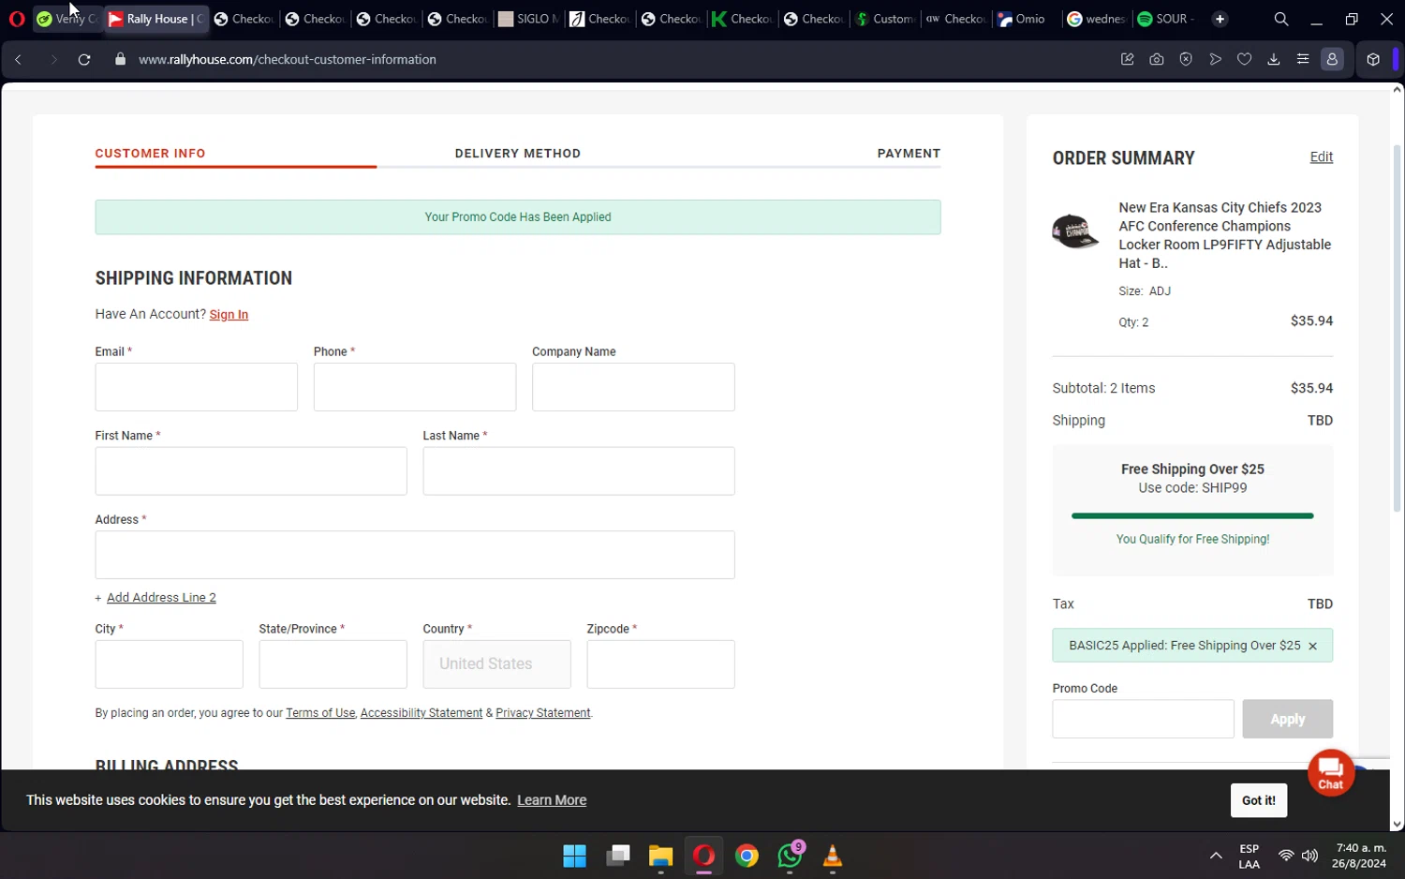The width and height of the screenshot is (1405, 879).
Task: Open the Privacy Statement link
Action: (x=542, y=713)
